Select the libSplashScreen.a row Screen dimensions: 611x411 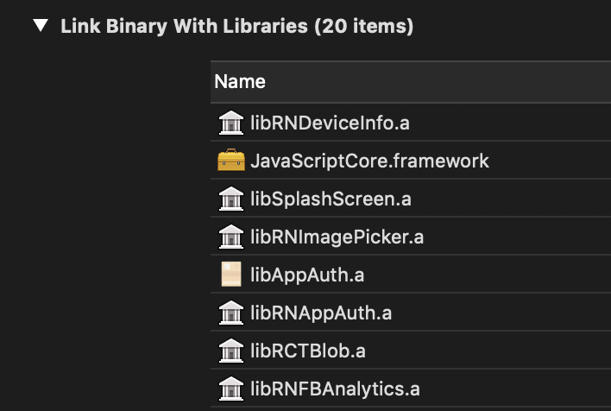point(411,199)
